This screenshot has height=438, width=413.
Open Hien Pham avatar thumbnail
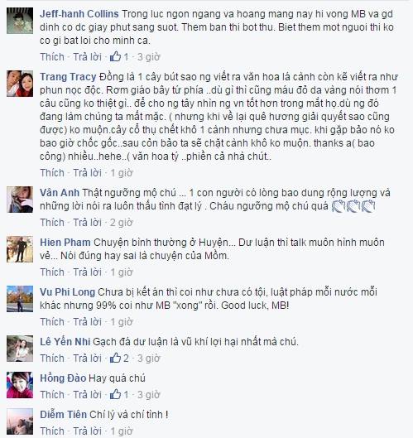click(20, 249)
